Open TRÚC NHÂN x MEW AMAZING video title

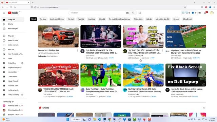point(59,90)
